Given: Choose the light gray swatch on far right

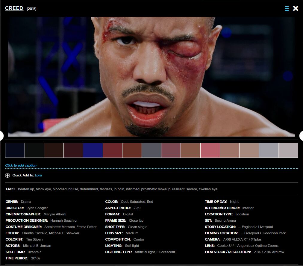Looking at the screenshot, I should (288, 150).
